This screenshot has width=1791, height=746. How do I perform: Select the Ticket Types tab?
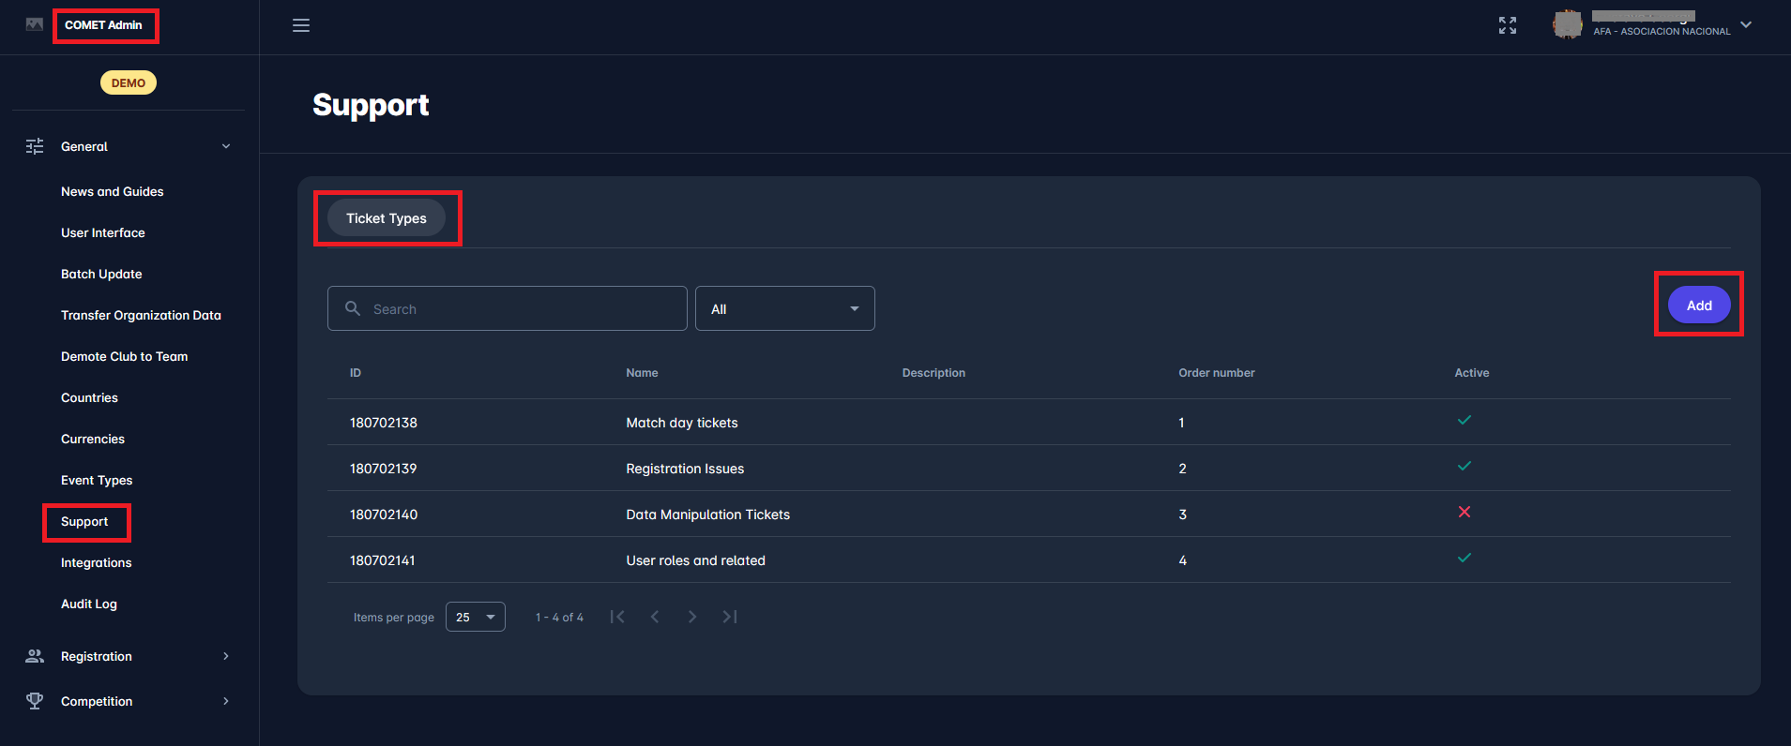coord(387,218)
